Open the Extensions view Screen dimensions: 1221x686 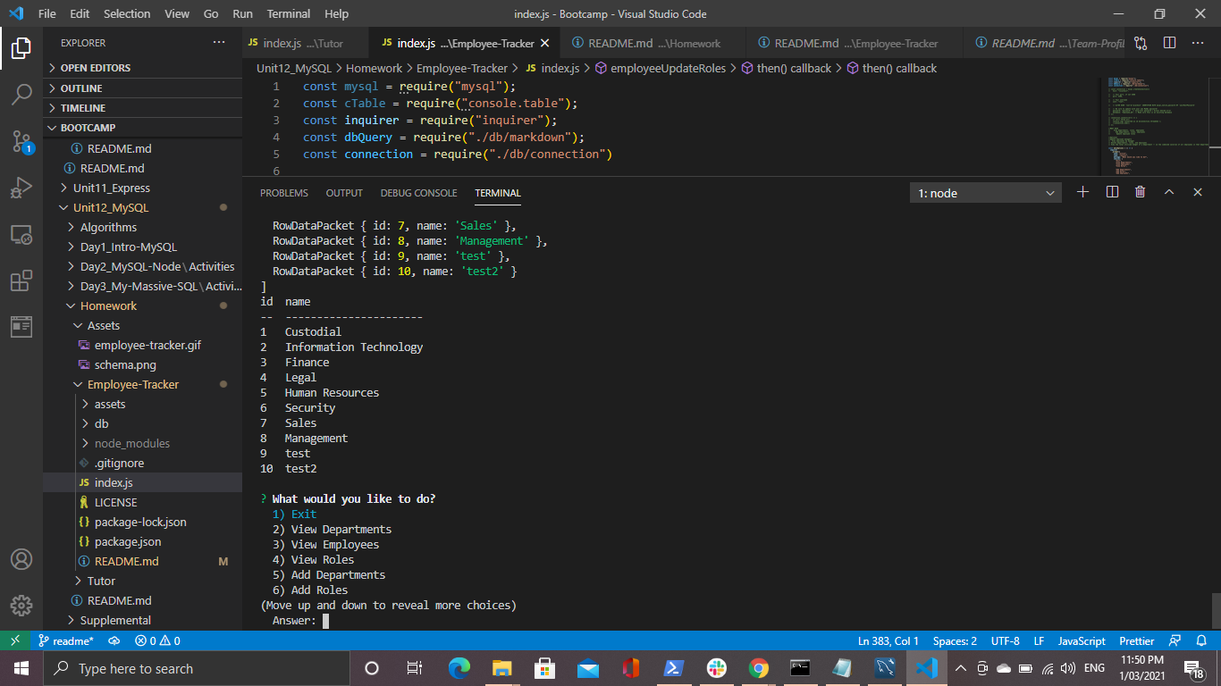coord(21,281)
